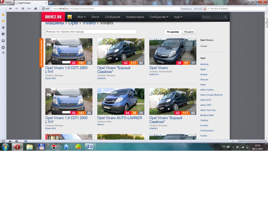Click the DRIVE2.RU logo
268x201 pixels.
[x=53, y=17]
